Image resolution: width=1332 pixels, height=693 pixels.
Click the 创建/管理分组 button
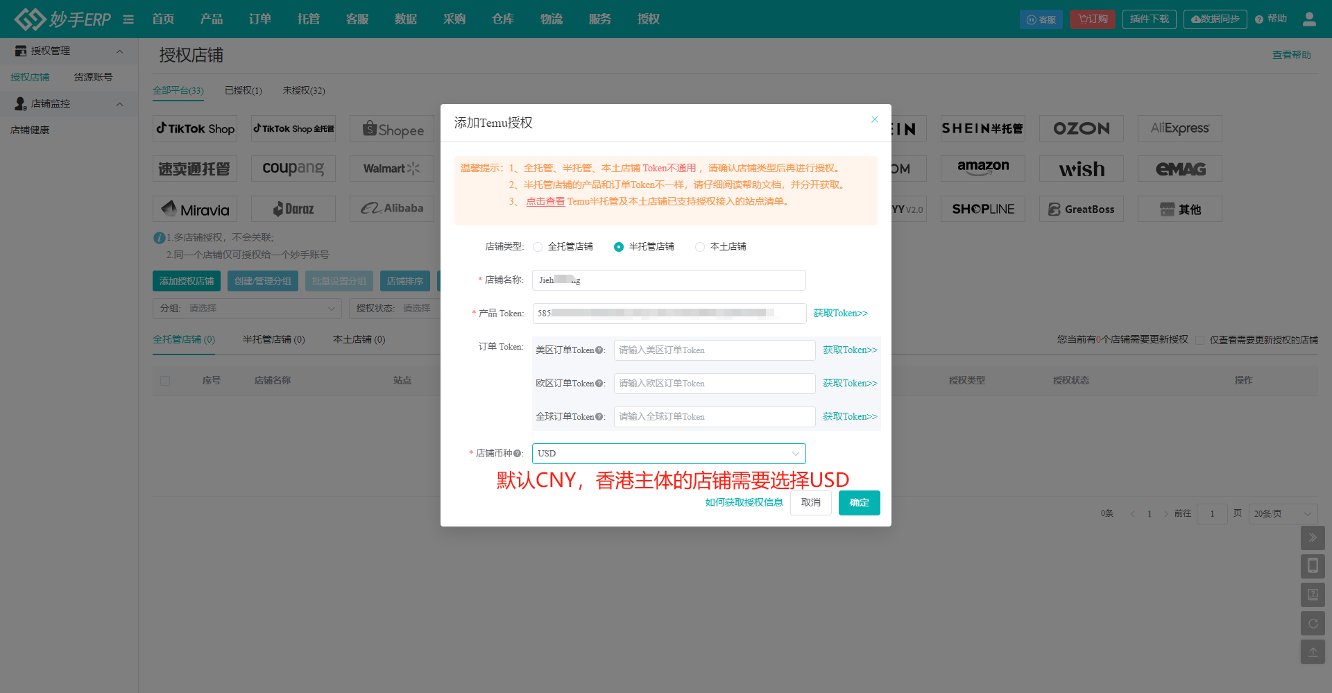coord(263,281)
